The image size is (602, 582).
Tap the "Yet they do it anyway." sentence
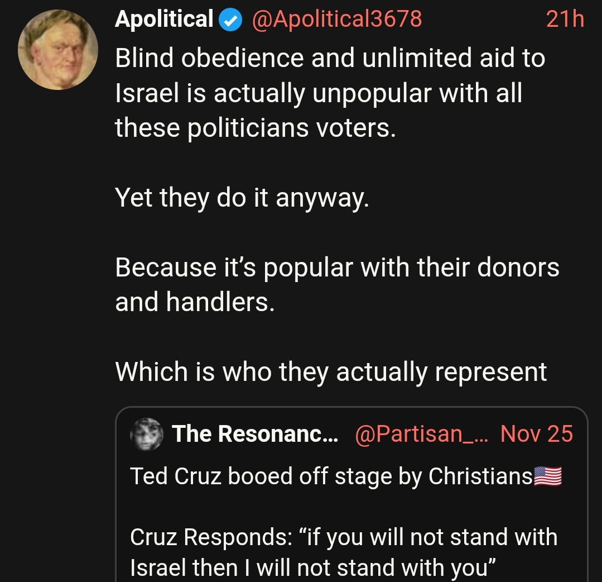(242, 197)
